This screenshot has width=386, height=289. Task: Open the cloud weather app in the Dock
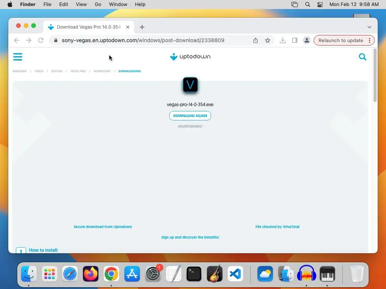pos(265,274)
